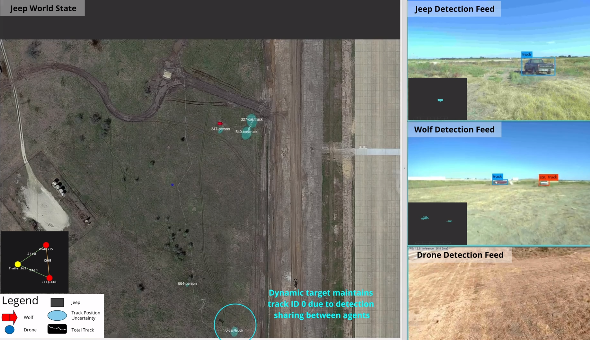Click the 0-car/truck track inside the cyan circle
The height and width of the screenshot is (340, 590).
pos(234,331)
